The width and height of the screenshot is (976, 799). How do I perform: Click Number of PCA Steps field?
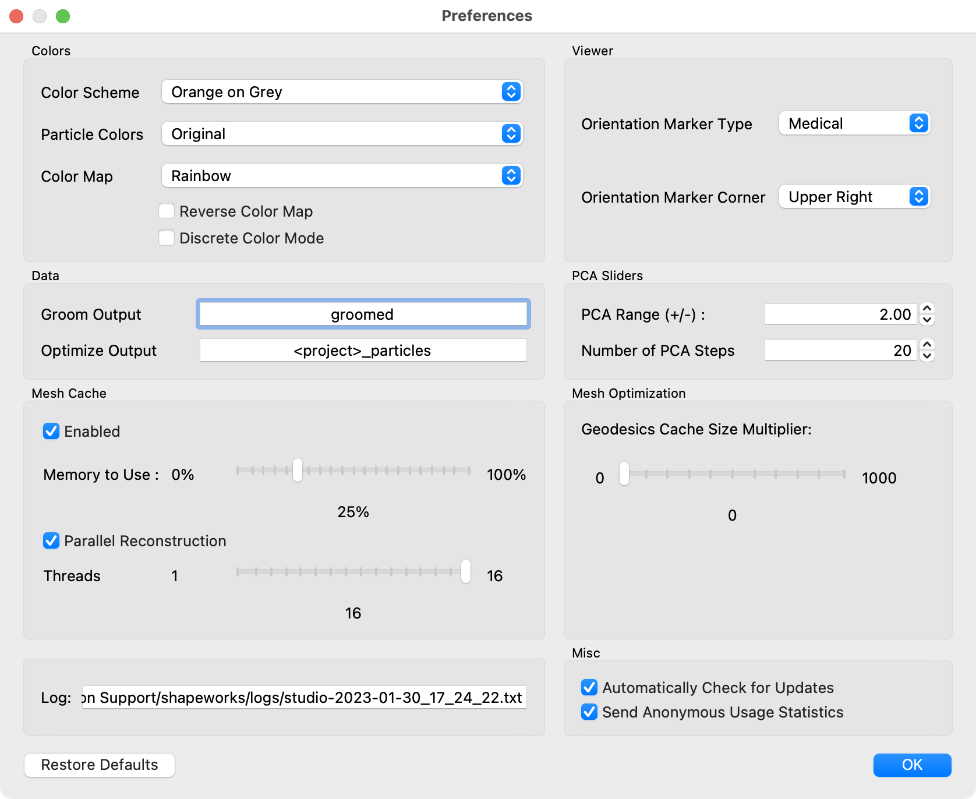click(840, 351)
